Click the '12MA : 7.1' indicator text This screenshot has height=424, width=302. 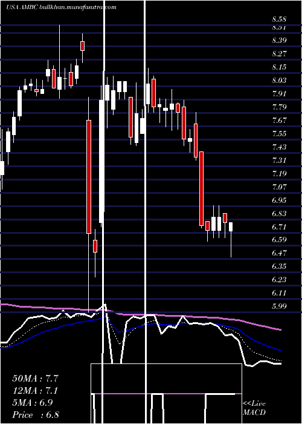point(35,390)
